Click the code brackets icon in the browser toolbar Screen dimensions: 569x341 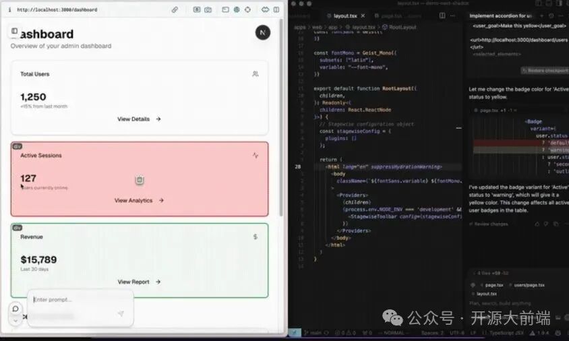tap(265, 10)
